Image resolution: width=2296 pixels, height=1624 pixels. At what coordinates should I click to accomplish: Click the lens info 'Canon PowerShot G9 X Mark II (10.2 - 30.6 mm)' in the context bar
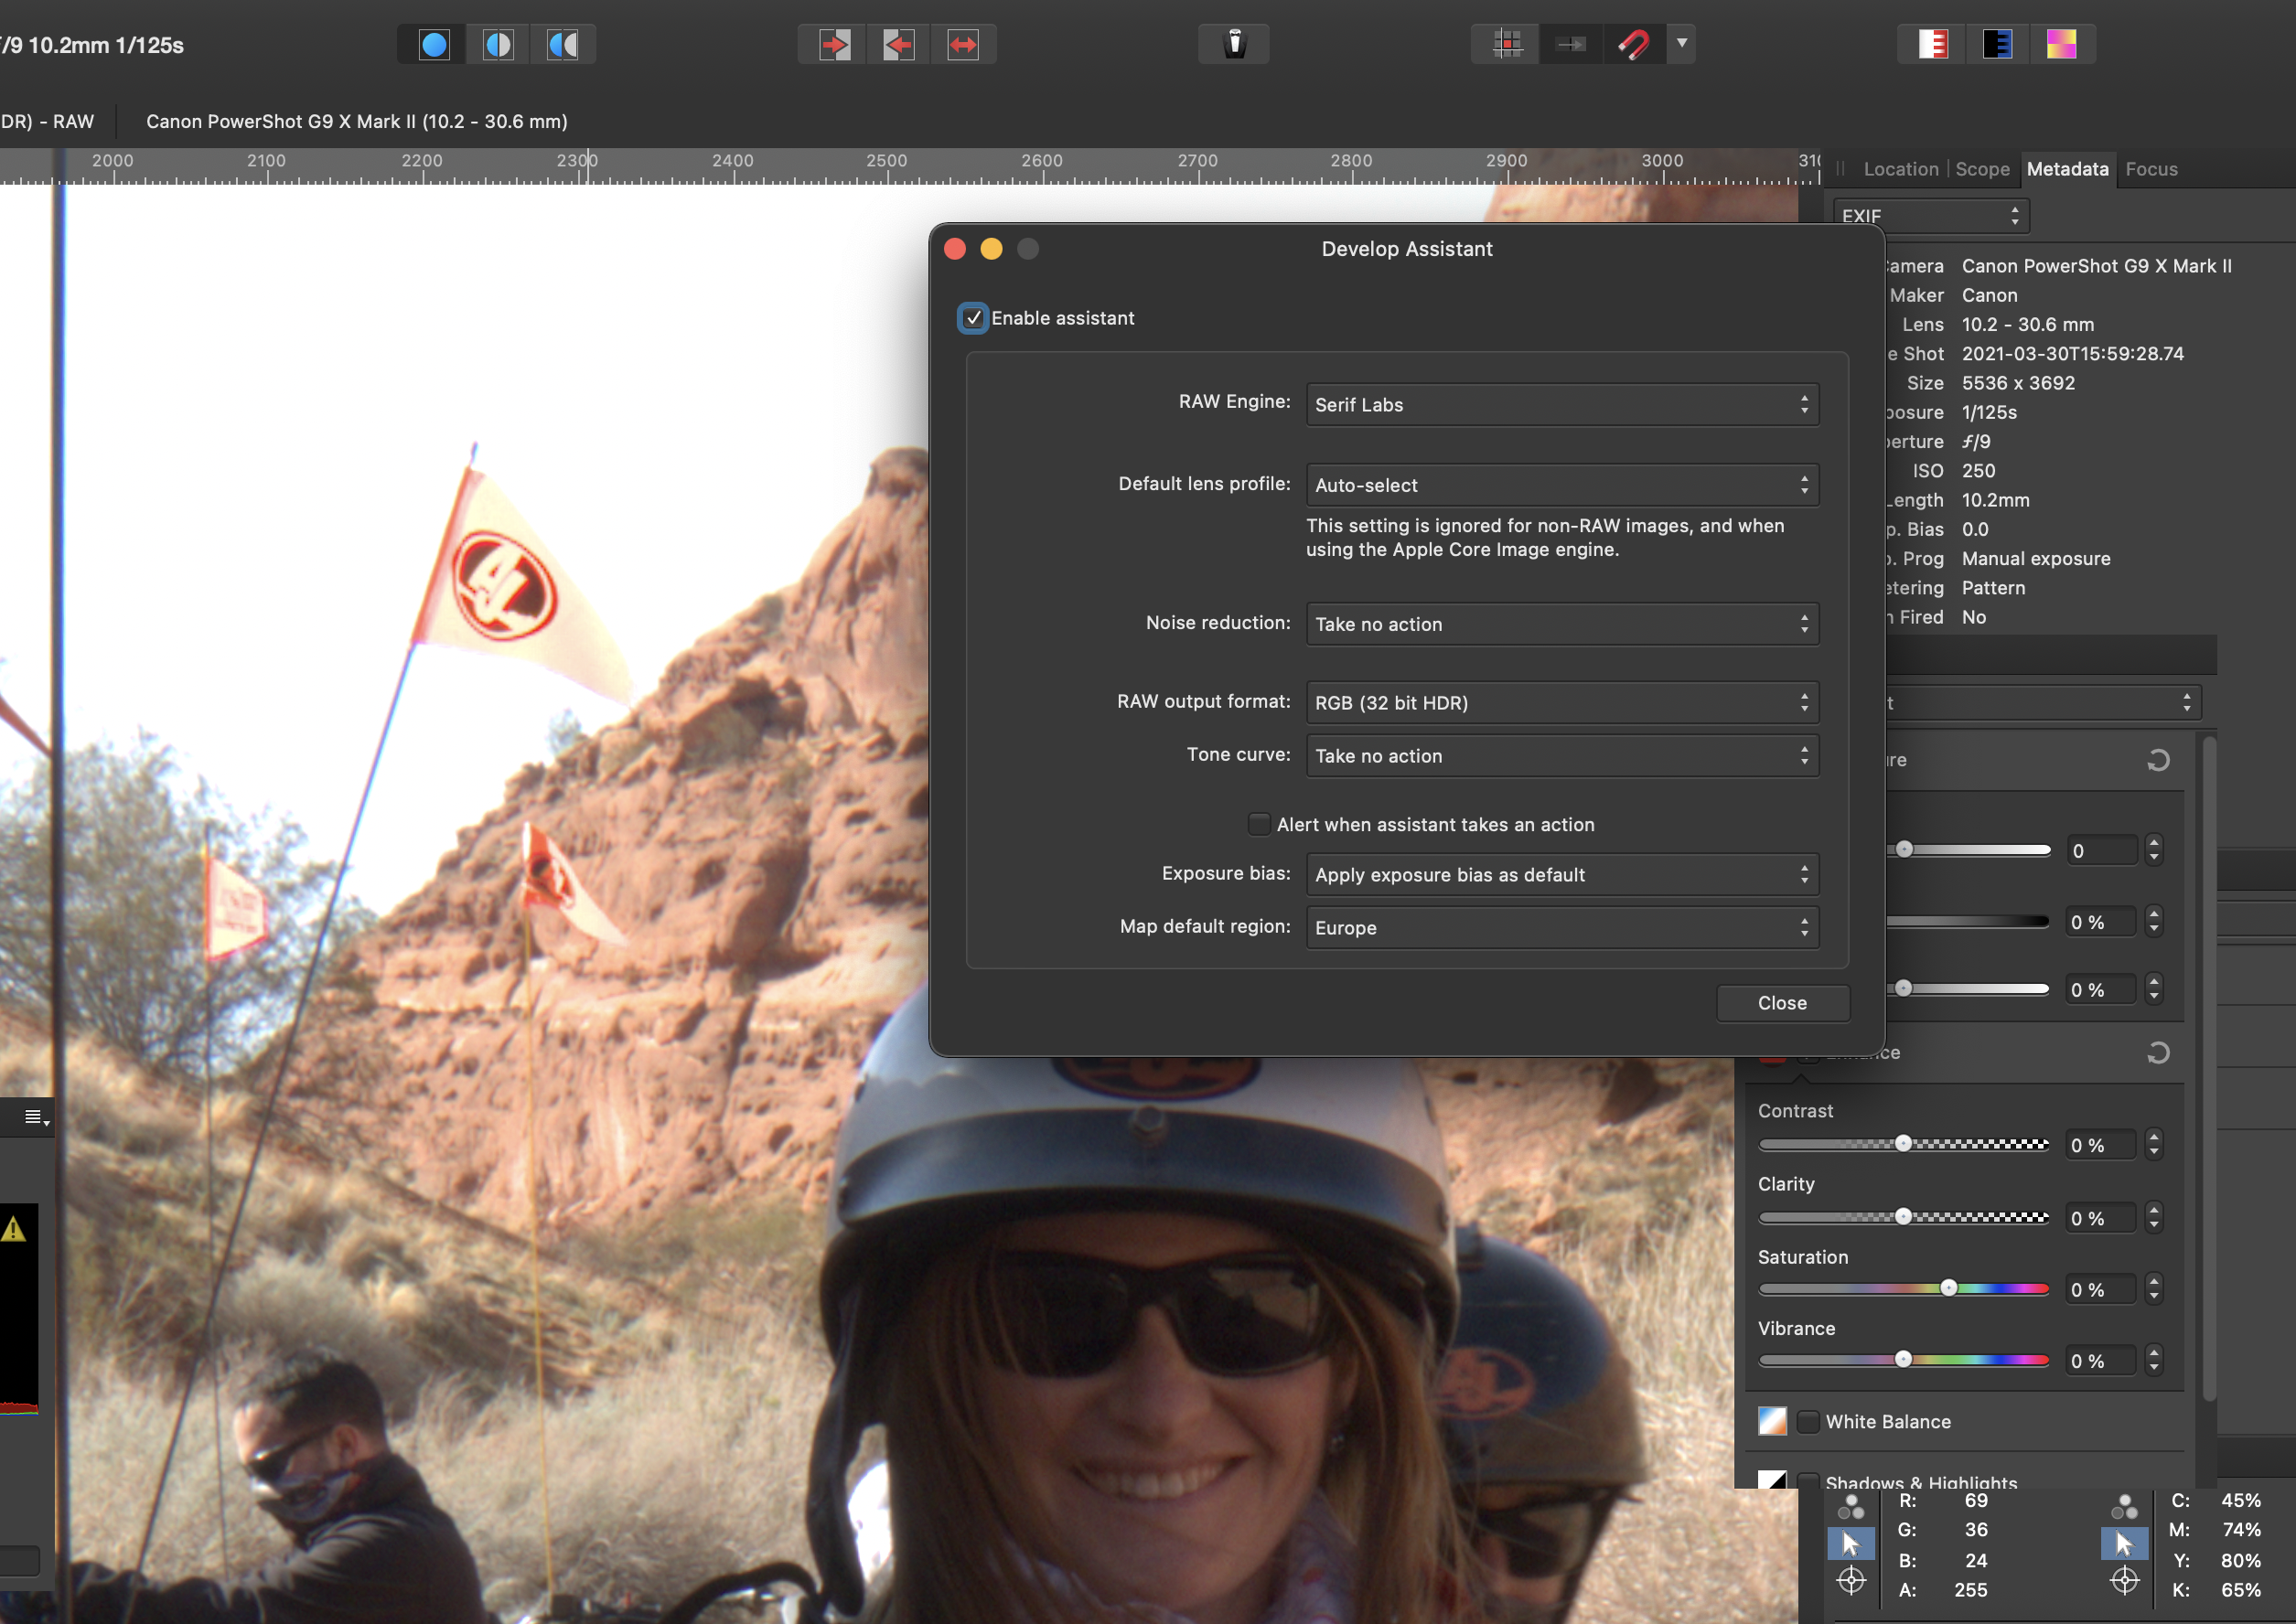(357, 121)
